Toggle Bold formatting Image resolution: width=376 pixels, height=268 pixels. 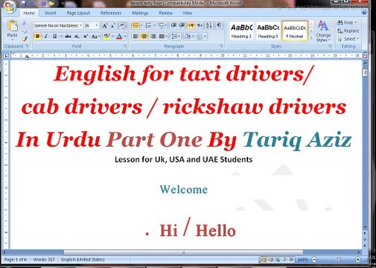pyautogui.click(x=37, y=36)
